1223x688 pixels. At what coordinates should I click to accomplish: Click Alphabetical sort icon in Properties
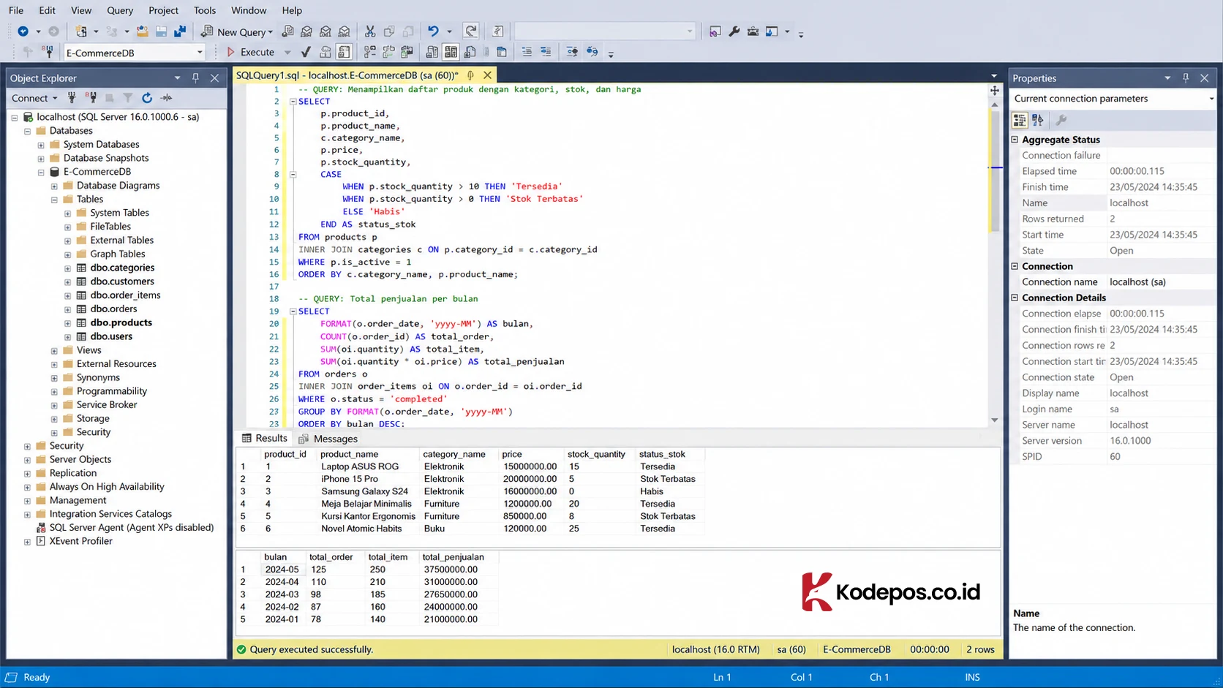tap(1038, 120)
